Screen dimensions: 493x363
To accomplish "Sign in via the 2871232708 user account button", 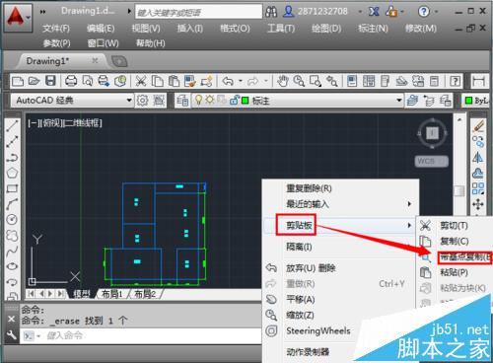I will coord(316,12).
